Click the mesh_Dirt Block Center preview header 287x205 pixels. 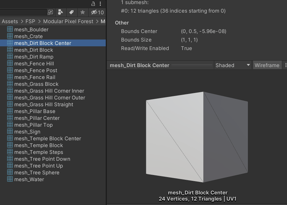point(139,65)
